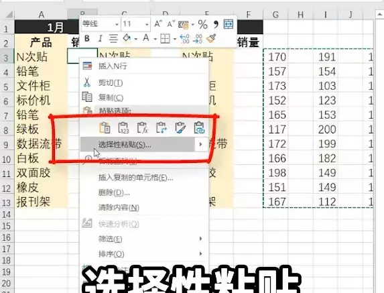
Task: Open the 排序(O) submenu
Action: tap(145, 254)
